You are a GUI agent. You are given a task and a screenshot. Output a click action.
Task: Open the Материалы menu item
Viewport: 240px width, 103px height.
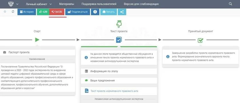[67, 4]
